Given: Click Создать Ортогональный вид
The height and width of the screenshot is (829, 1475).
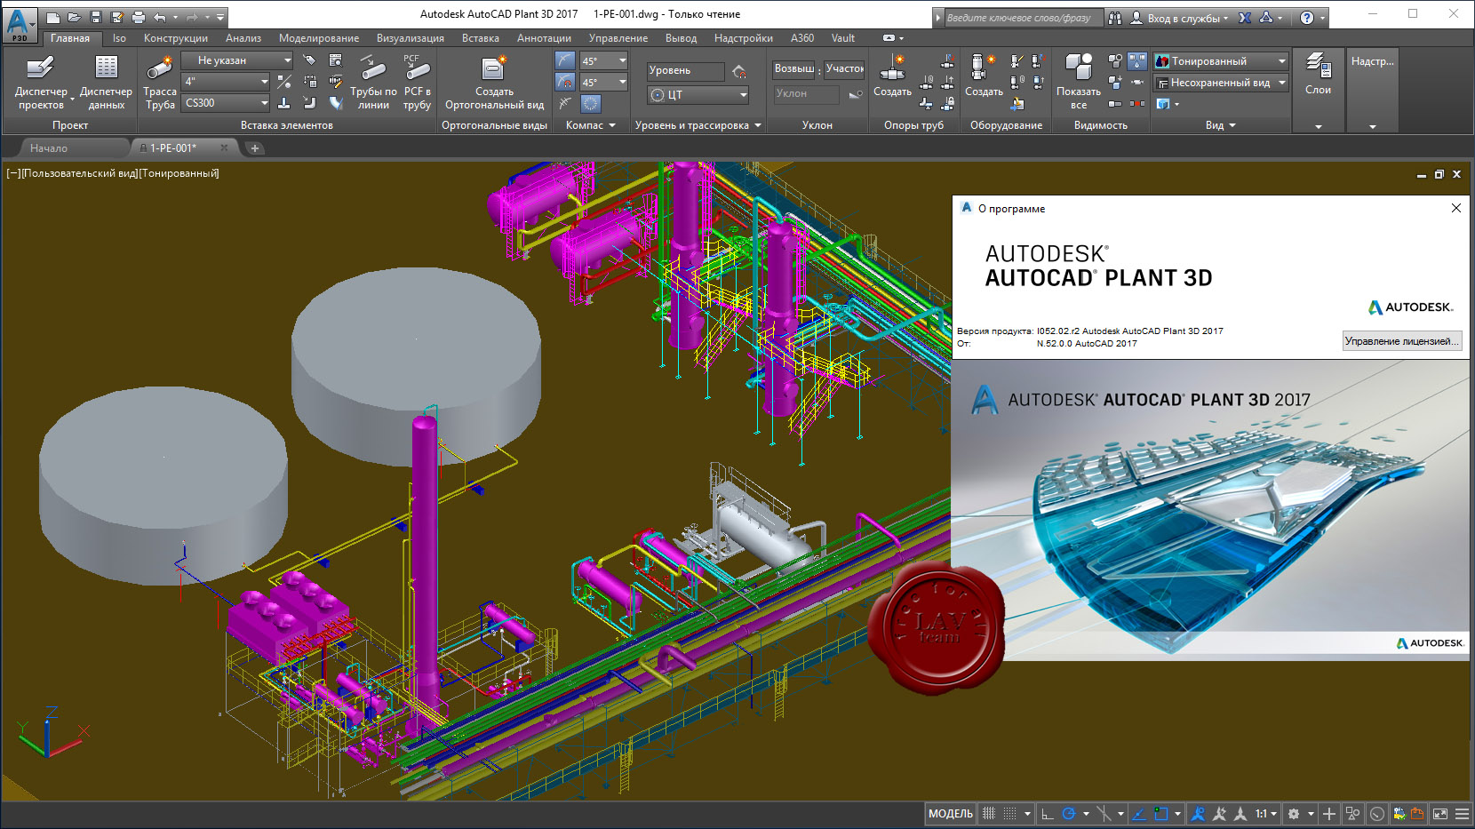Looking at the screenshot, I should (x=494, y=82).
